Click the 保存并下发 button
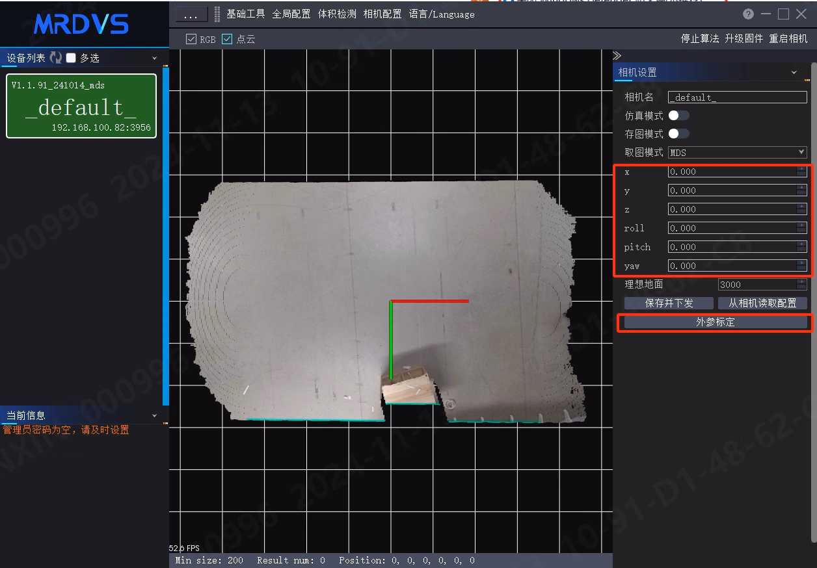Viewport: 817px width, 568px height. pyautogui.click(x=669, y=303)
